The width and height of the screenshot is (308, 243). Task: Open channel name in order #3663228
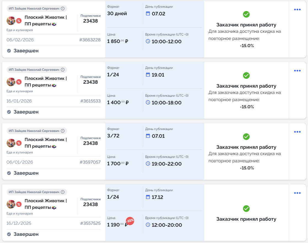(x=45, y=20)
